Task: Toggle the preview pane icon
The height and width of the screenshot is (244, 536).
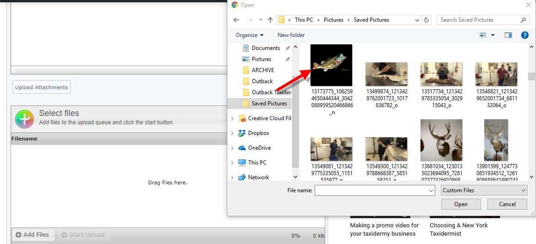Action: (x=508, y=35)
